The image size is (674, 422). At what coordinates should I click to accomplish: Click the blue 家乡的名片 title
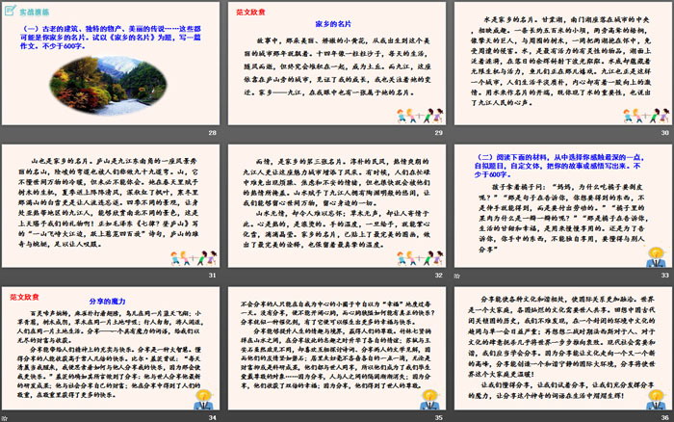(x=333, y=24)
